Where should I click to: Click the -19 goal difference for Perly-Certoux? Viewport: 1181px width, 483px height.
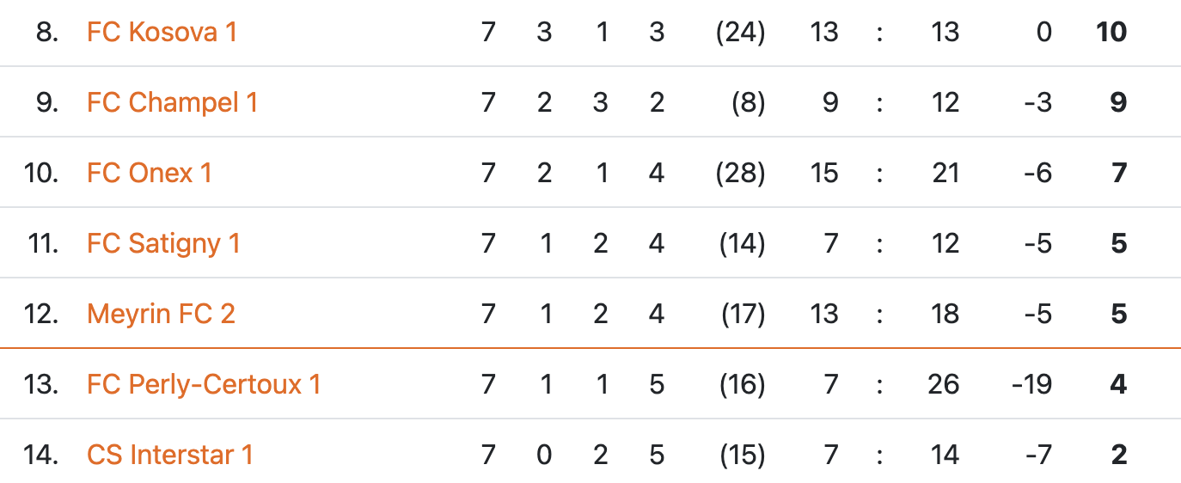pos(1031,384)
